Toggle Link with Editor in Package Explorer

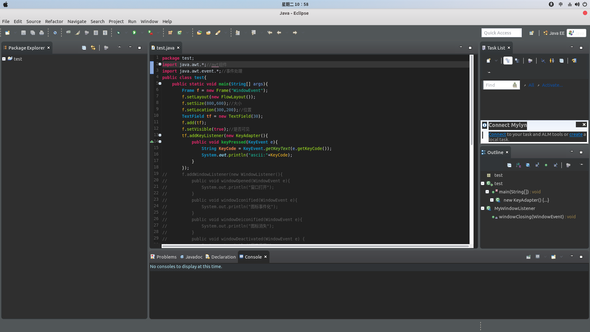click(x=93, y=48)
